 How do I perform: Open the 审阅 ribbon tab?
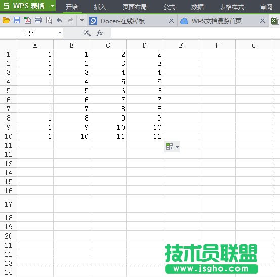(x=266, y=7)
